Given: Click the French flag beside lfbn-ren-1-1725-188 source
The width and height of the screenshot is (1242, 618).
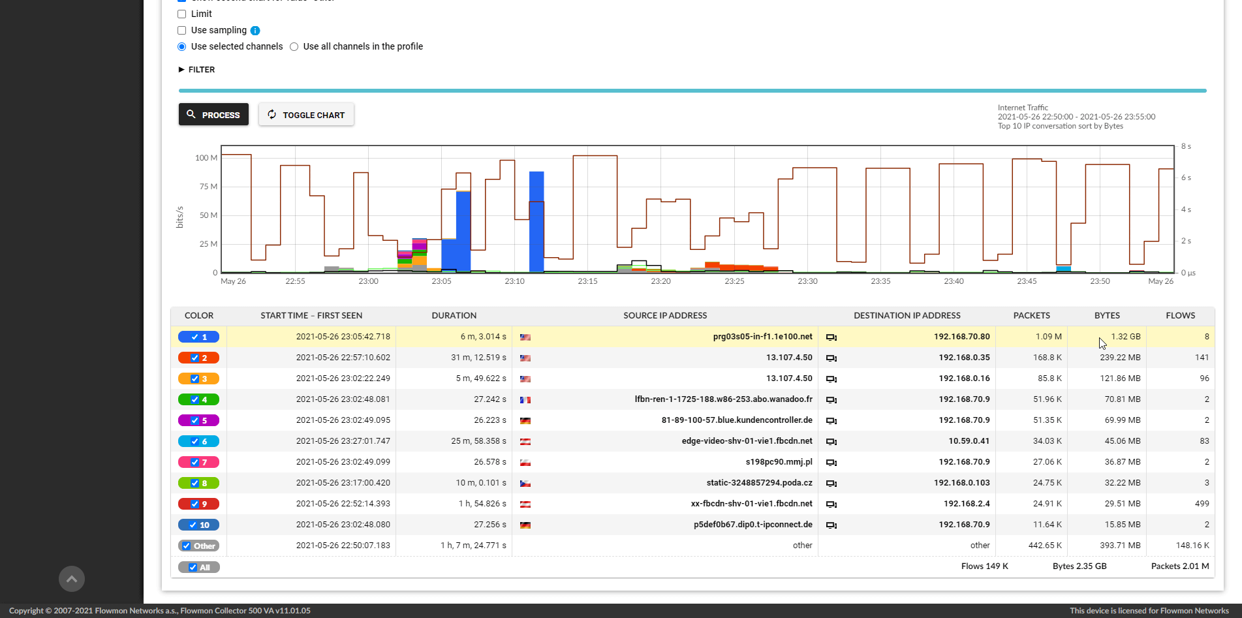Looking at the screenshot, I should coord(525,399).
